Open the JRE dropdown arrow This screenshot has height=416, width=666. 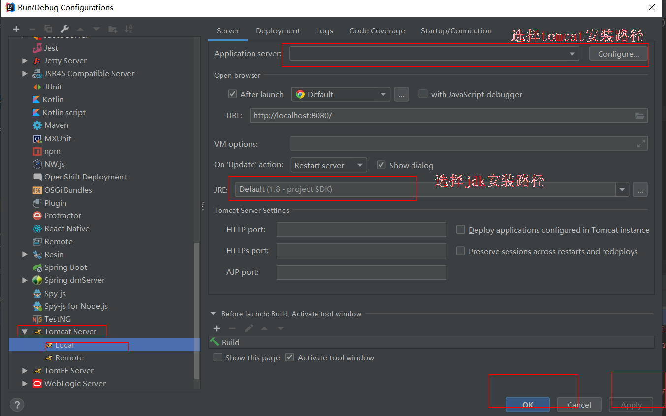[622, 189]
